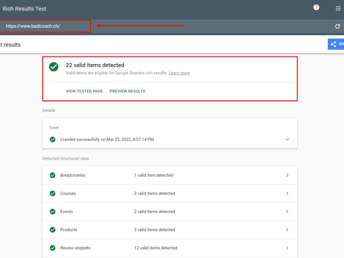Click the Breadcrumbs green check icon
Image resolution: width=344 pixels, height=258 pixels.
(52, 175)
